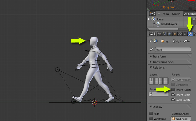
Task: Open the Scene properties tab
Action: pos(165,34)
